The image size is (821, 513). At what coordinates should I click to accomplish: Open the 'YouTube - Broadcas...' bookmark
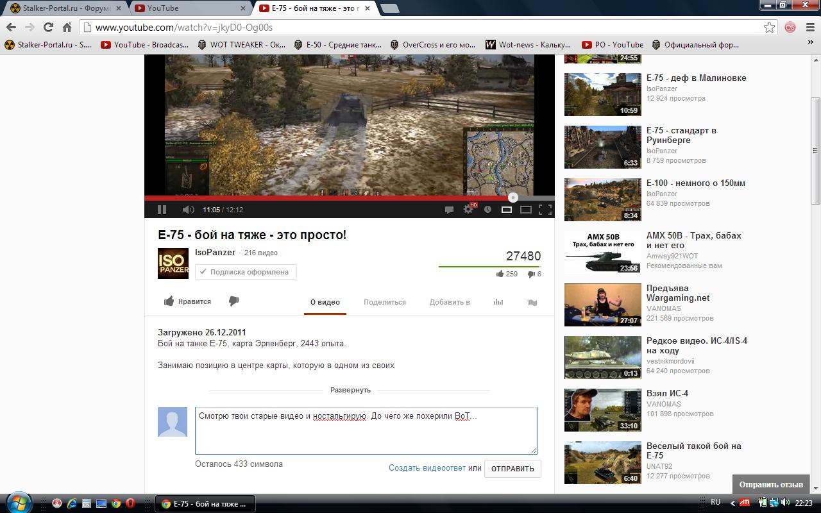(144, 45)
